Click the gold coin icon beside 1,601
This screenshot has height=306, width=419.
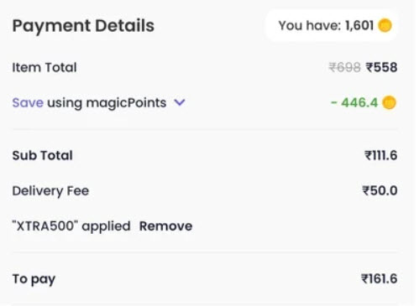click(x=385, y=25)
